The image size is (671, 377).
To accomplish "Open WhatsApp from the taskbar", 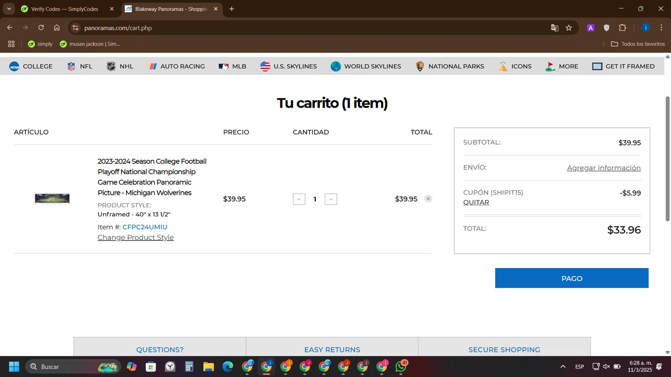I will point(401,367).
